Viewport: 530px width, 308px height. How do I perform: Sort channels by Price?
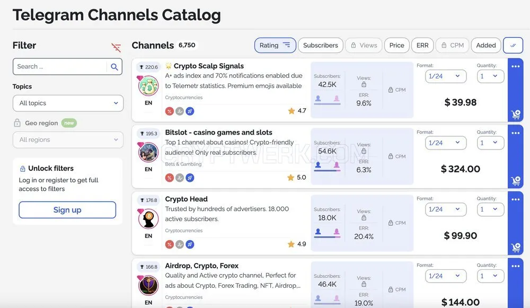pyautogui.click(x=397, y=45)
